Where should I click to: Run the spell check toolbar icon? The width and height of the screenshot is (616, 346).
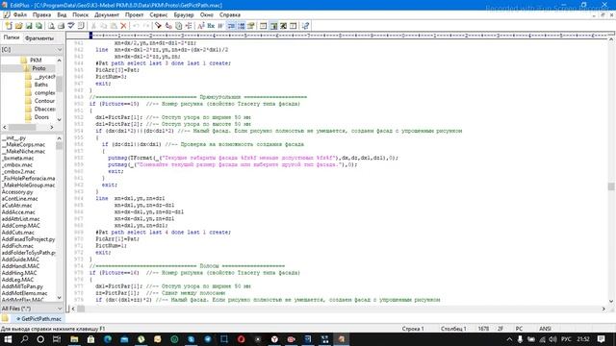click(x=71, y=26)
